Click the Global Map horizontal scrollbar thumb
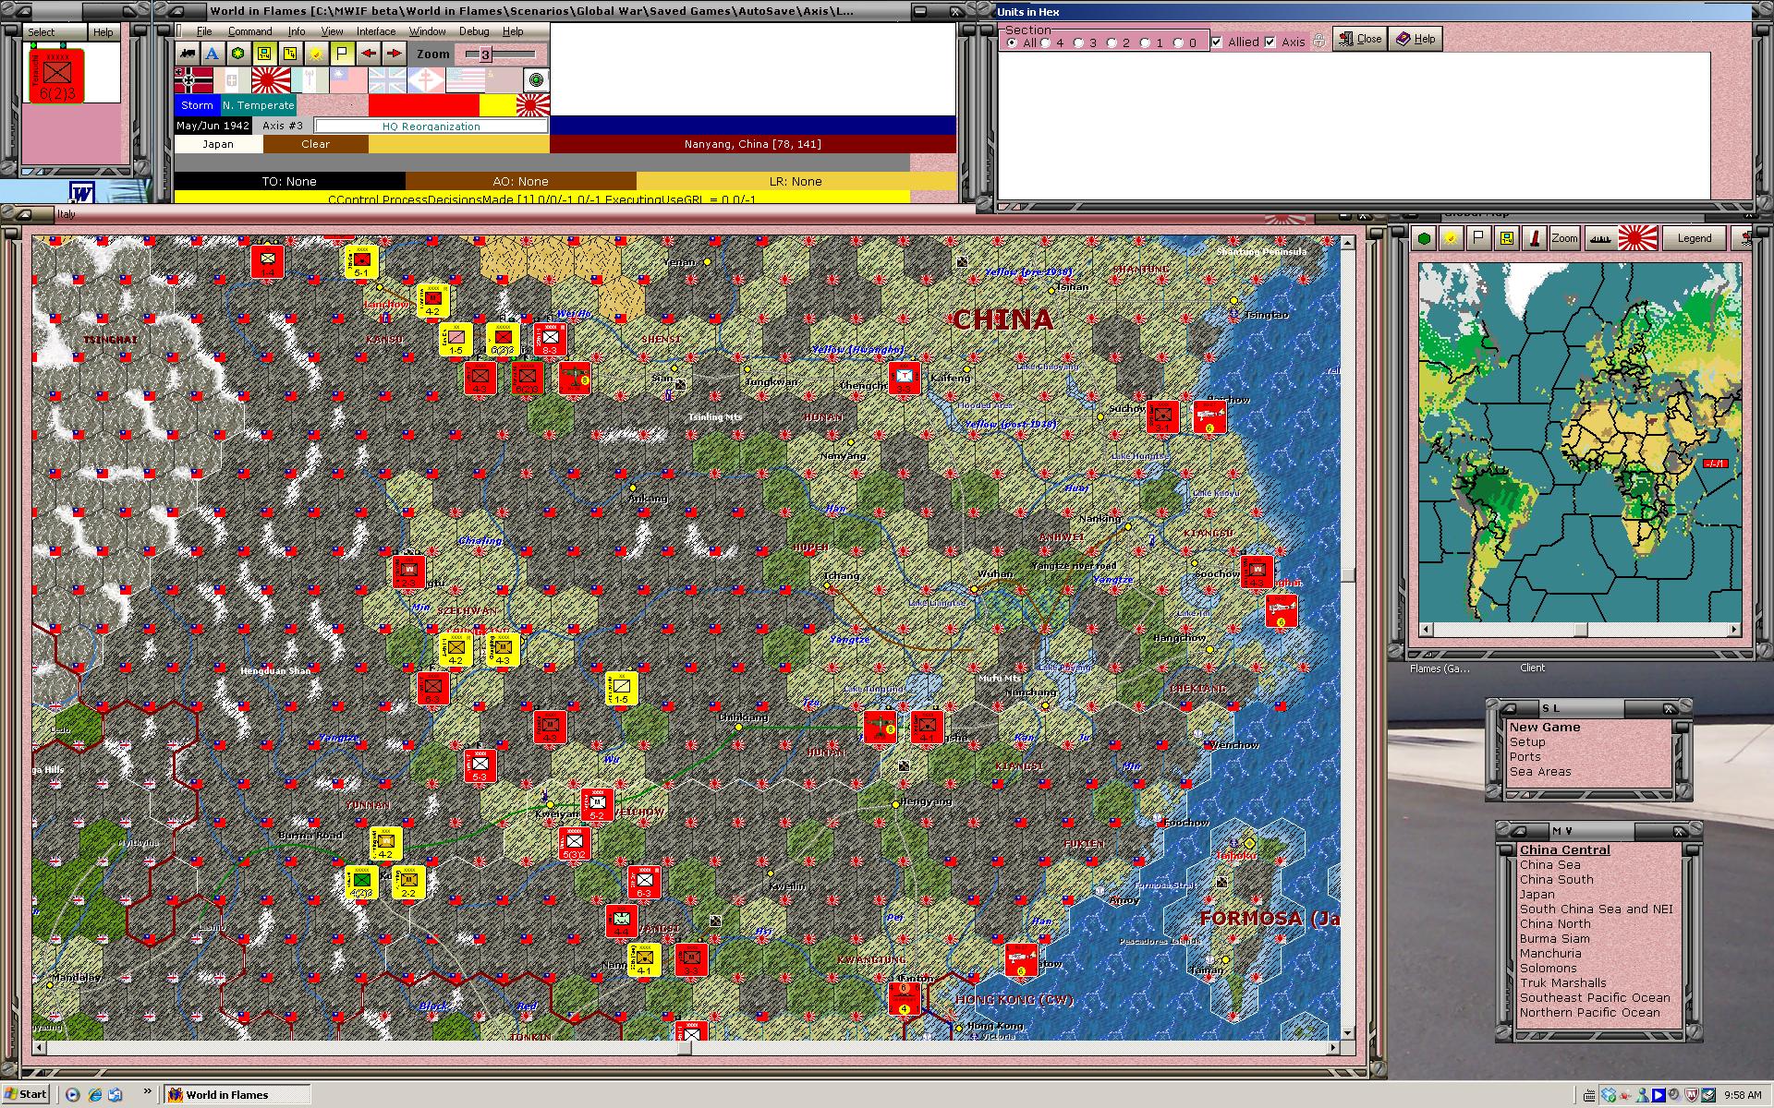Screen dimensions: 1774x1108 tap(1581, 630)
